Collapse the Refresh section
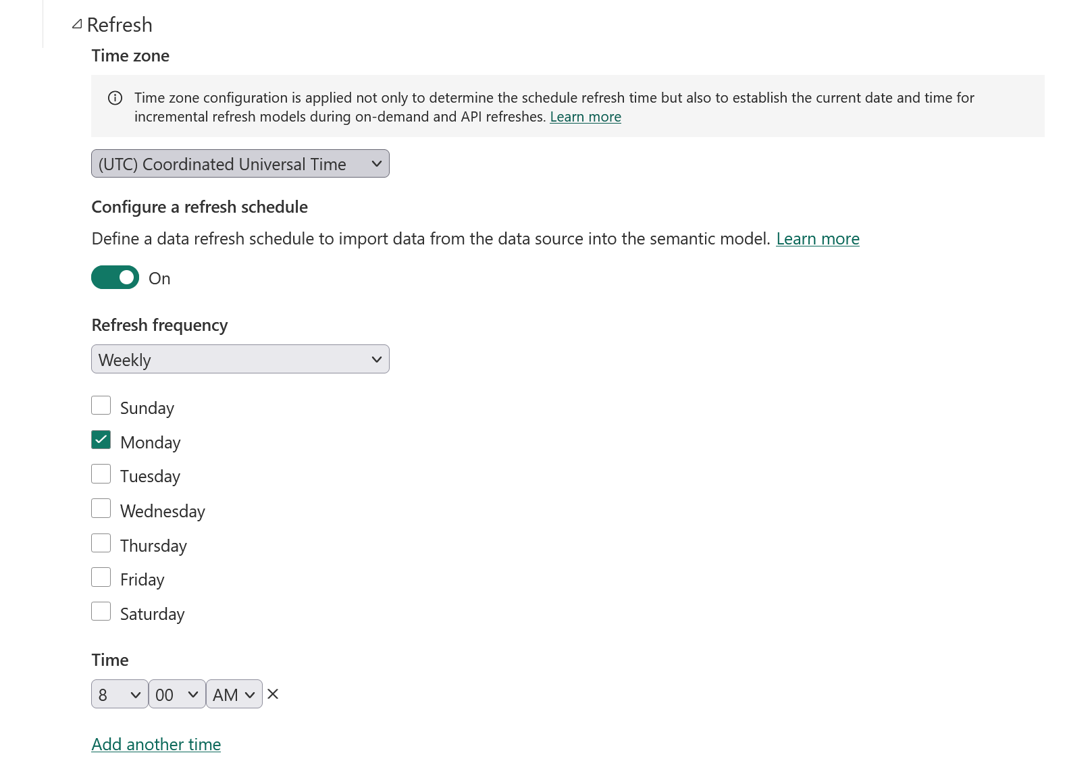The image size is (1067, 757). click(77, 23)
